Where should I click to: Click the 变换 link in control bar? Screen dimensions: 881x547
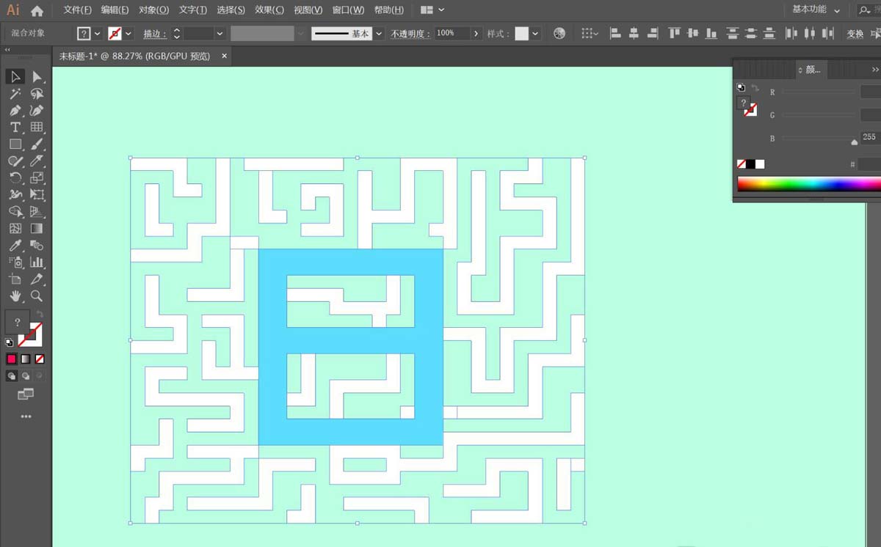point(853,33)
